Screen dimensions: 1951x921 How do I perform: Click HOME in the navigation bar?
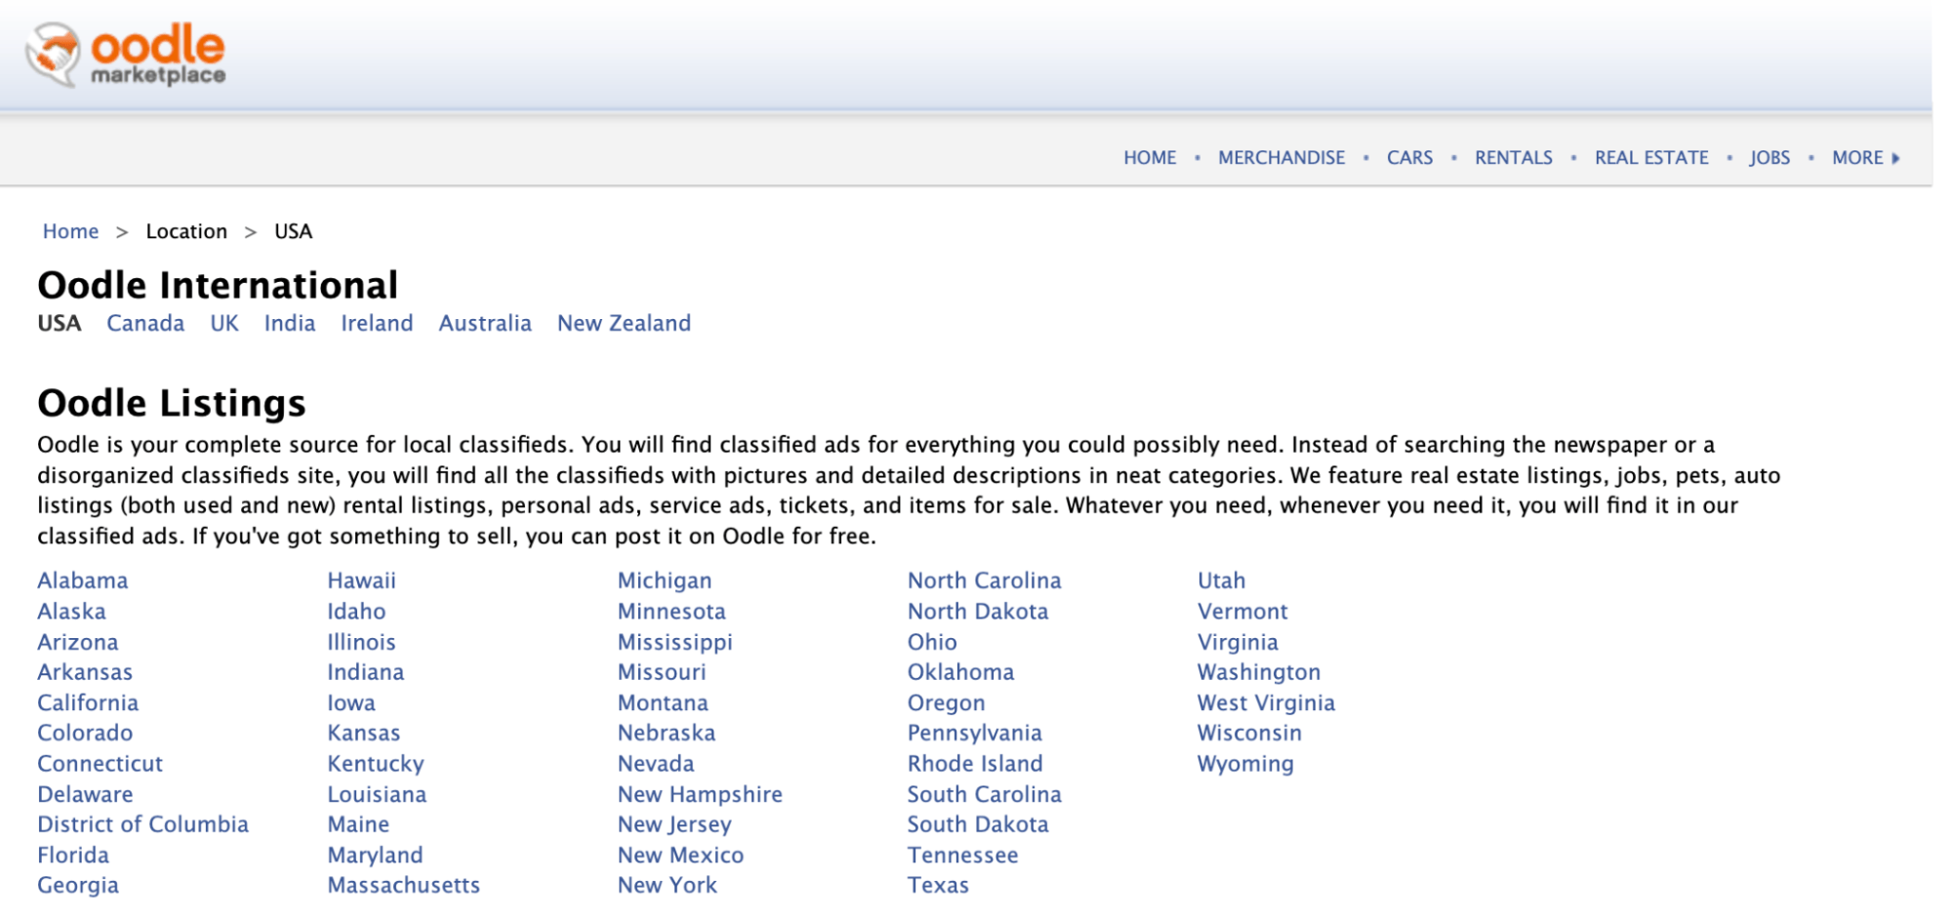pyautogui.click(x=1150, y=157)
